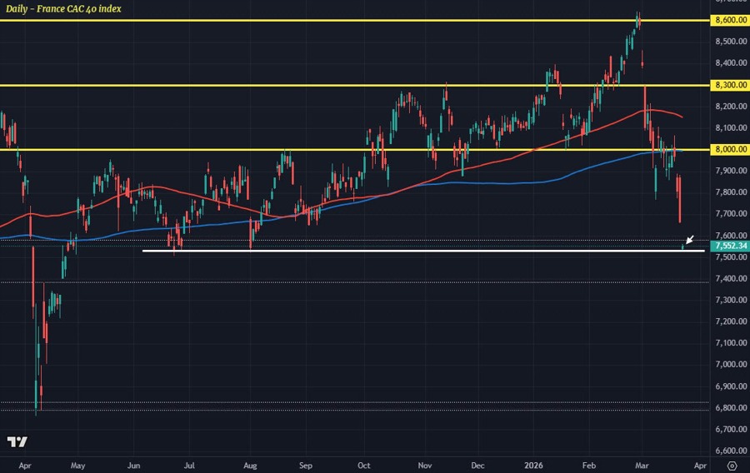Click the current price label 7,552.34

(x=730, y=246)
